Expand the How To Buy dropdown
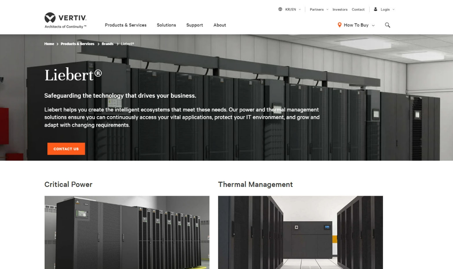 (359, 25)
